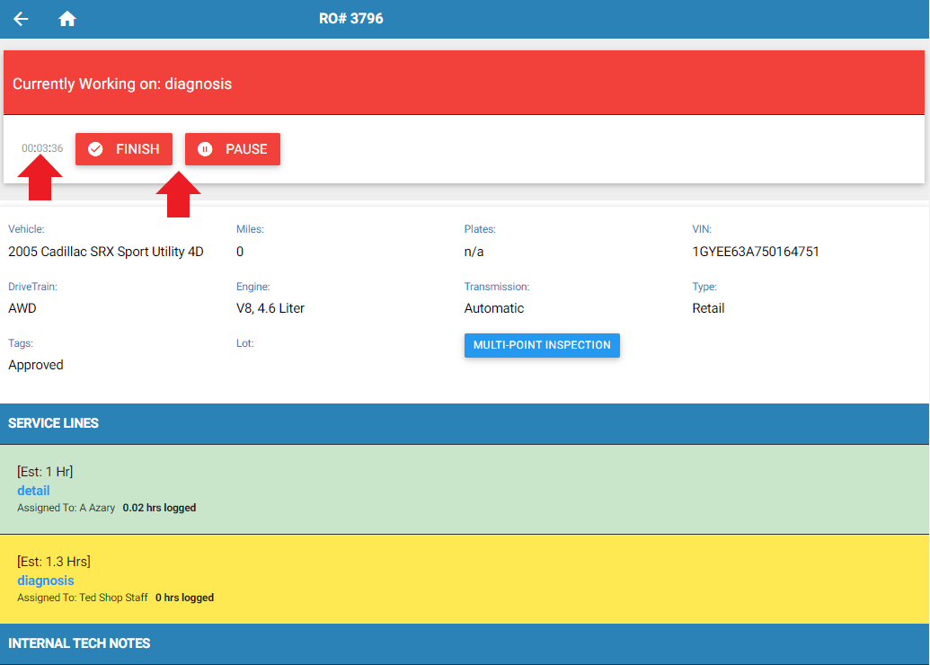Open the Multi-Point Inspection
Viewport: 930px width, 665px height.
tap(542, 345)
